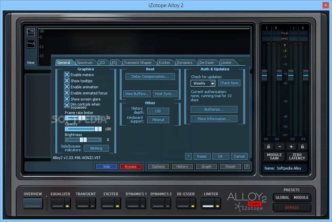Open More Information about authorization
Screen dimensions: 332x222
point(214,119)
